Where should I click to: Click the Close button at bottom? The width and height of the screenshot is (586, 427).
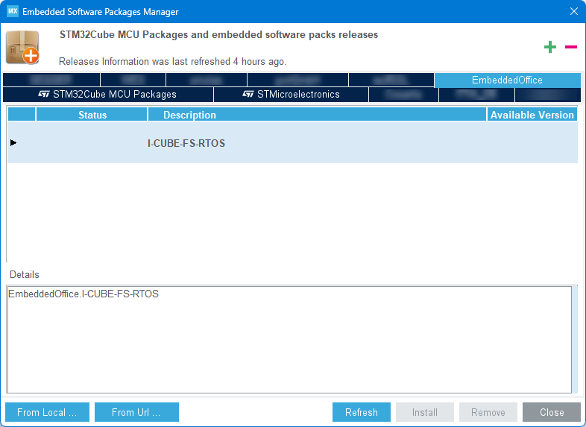552,412
